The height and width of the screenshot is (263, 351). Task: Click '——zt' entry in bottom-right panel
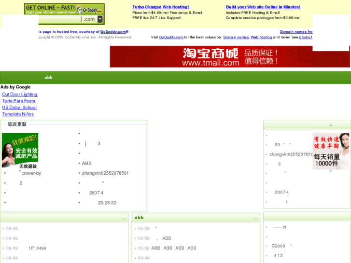pyautogui.click(x=280, y=227)
